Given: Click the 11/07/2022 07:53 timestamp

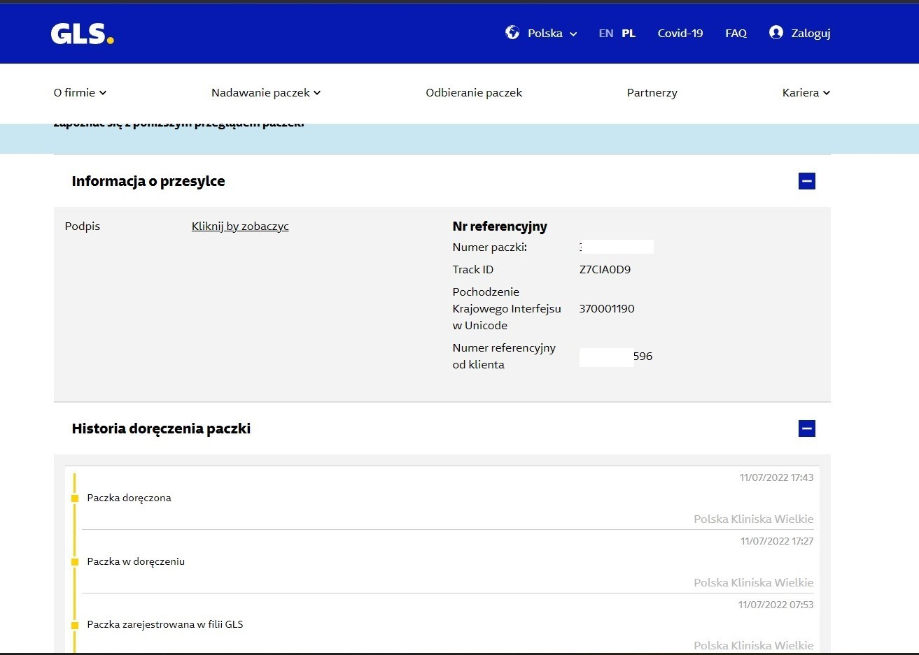Looking at the screenshot, I should coord(776,605).
